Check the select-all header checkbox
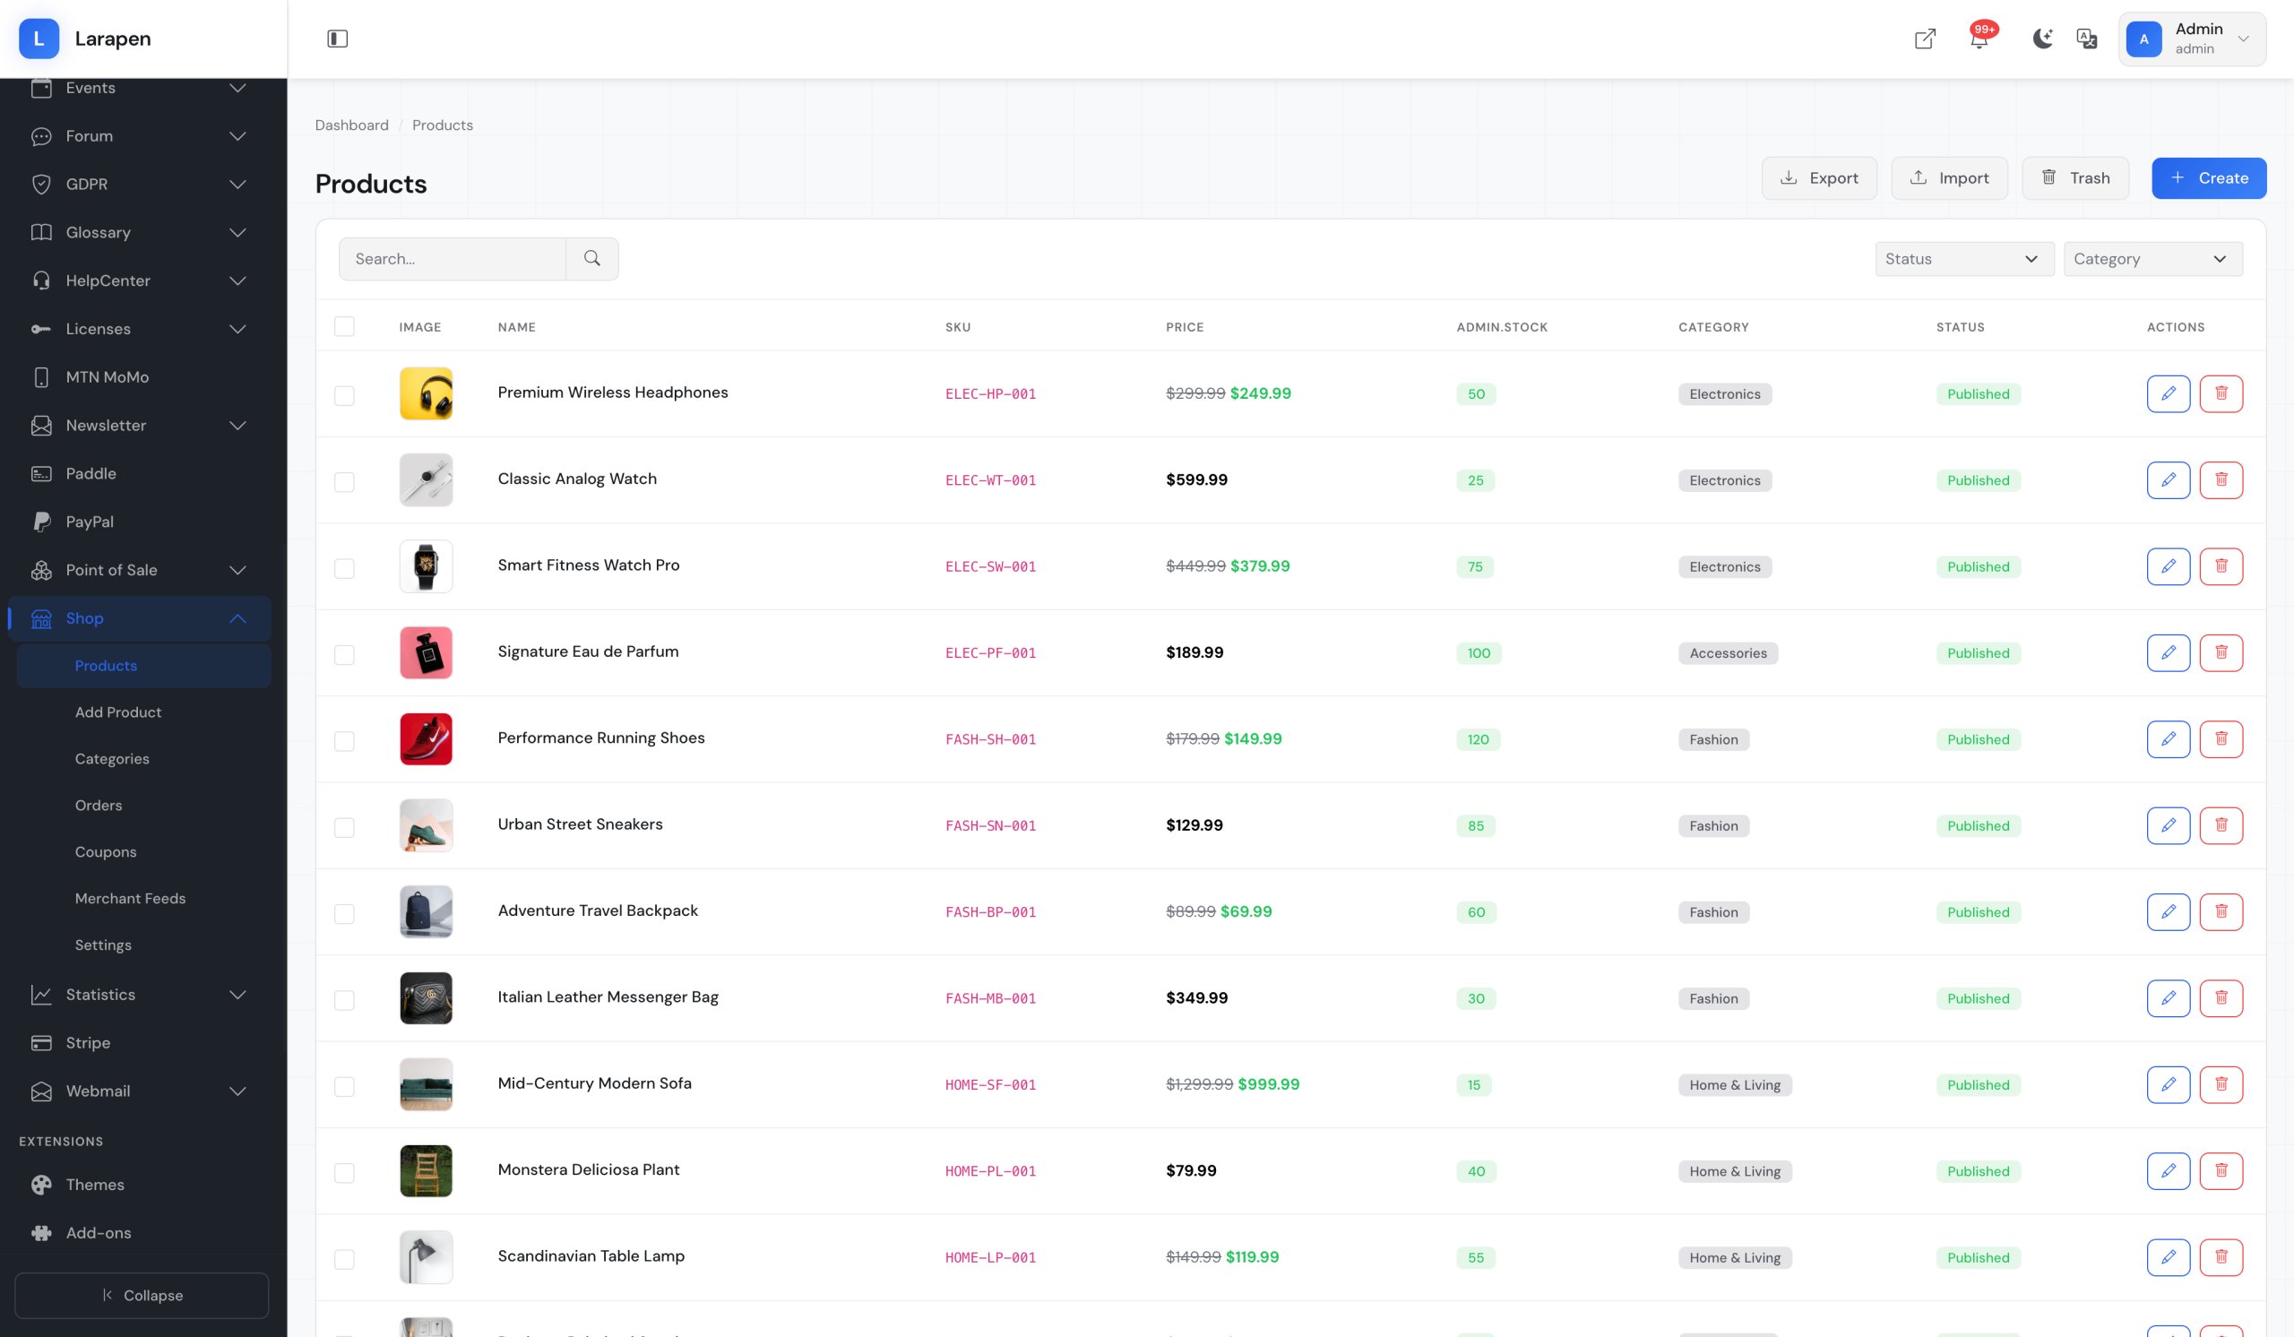This screenshot has width=2294, height=1337. click(x=344, y=326)
